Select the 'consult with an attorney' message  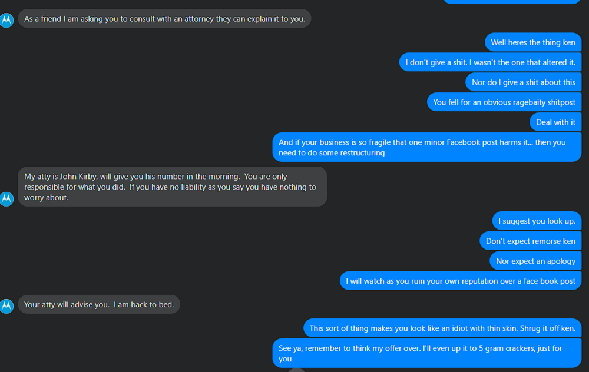164,19
